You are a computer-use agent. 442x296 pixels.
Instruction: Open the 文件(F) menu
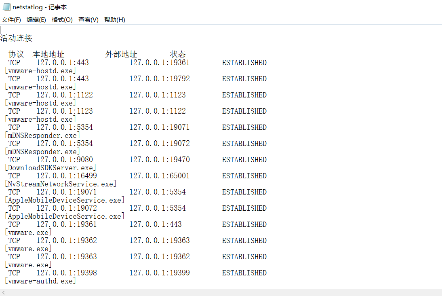(x=11, y=20)
